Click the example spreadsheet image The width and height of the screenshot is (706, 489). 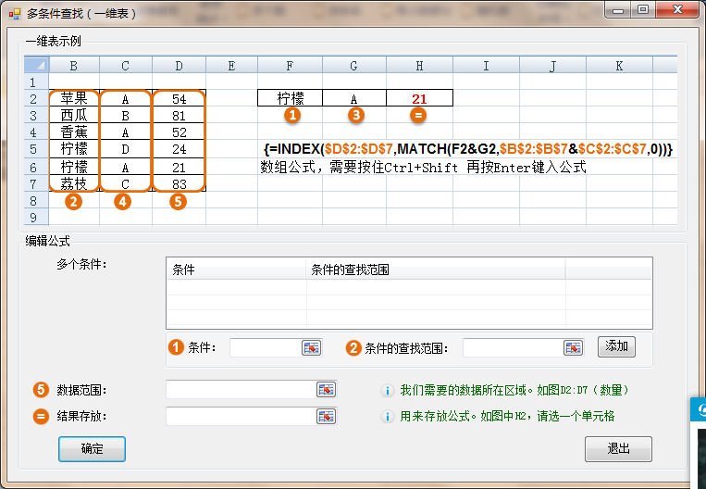coord(352,139)
